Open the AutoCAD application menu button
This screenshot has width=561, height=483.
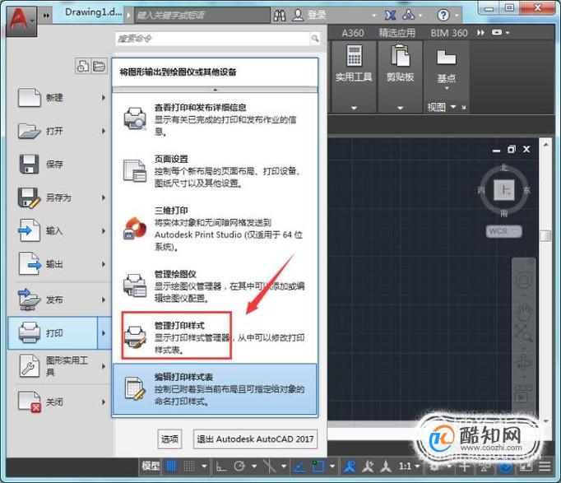coord(21,21)
